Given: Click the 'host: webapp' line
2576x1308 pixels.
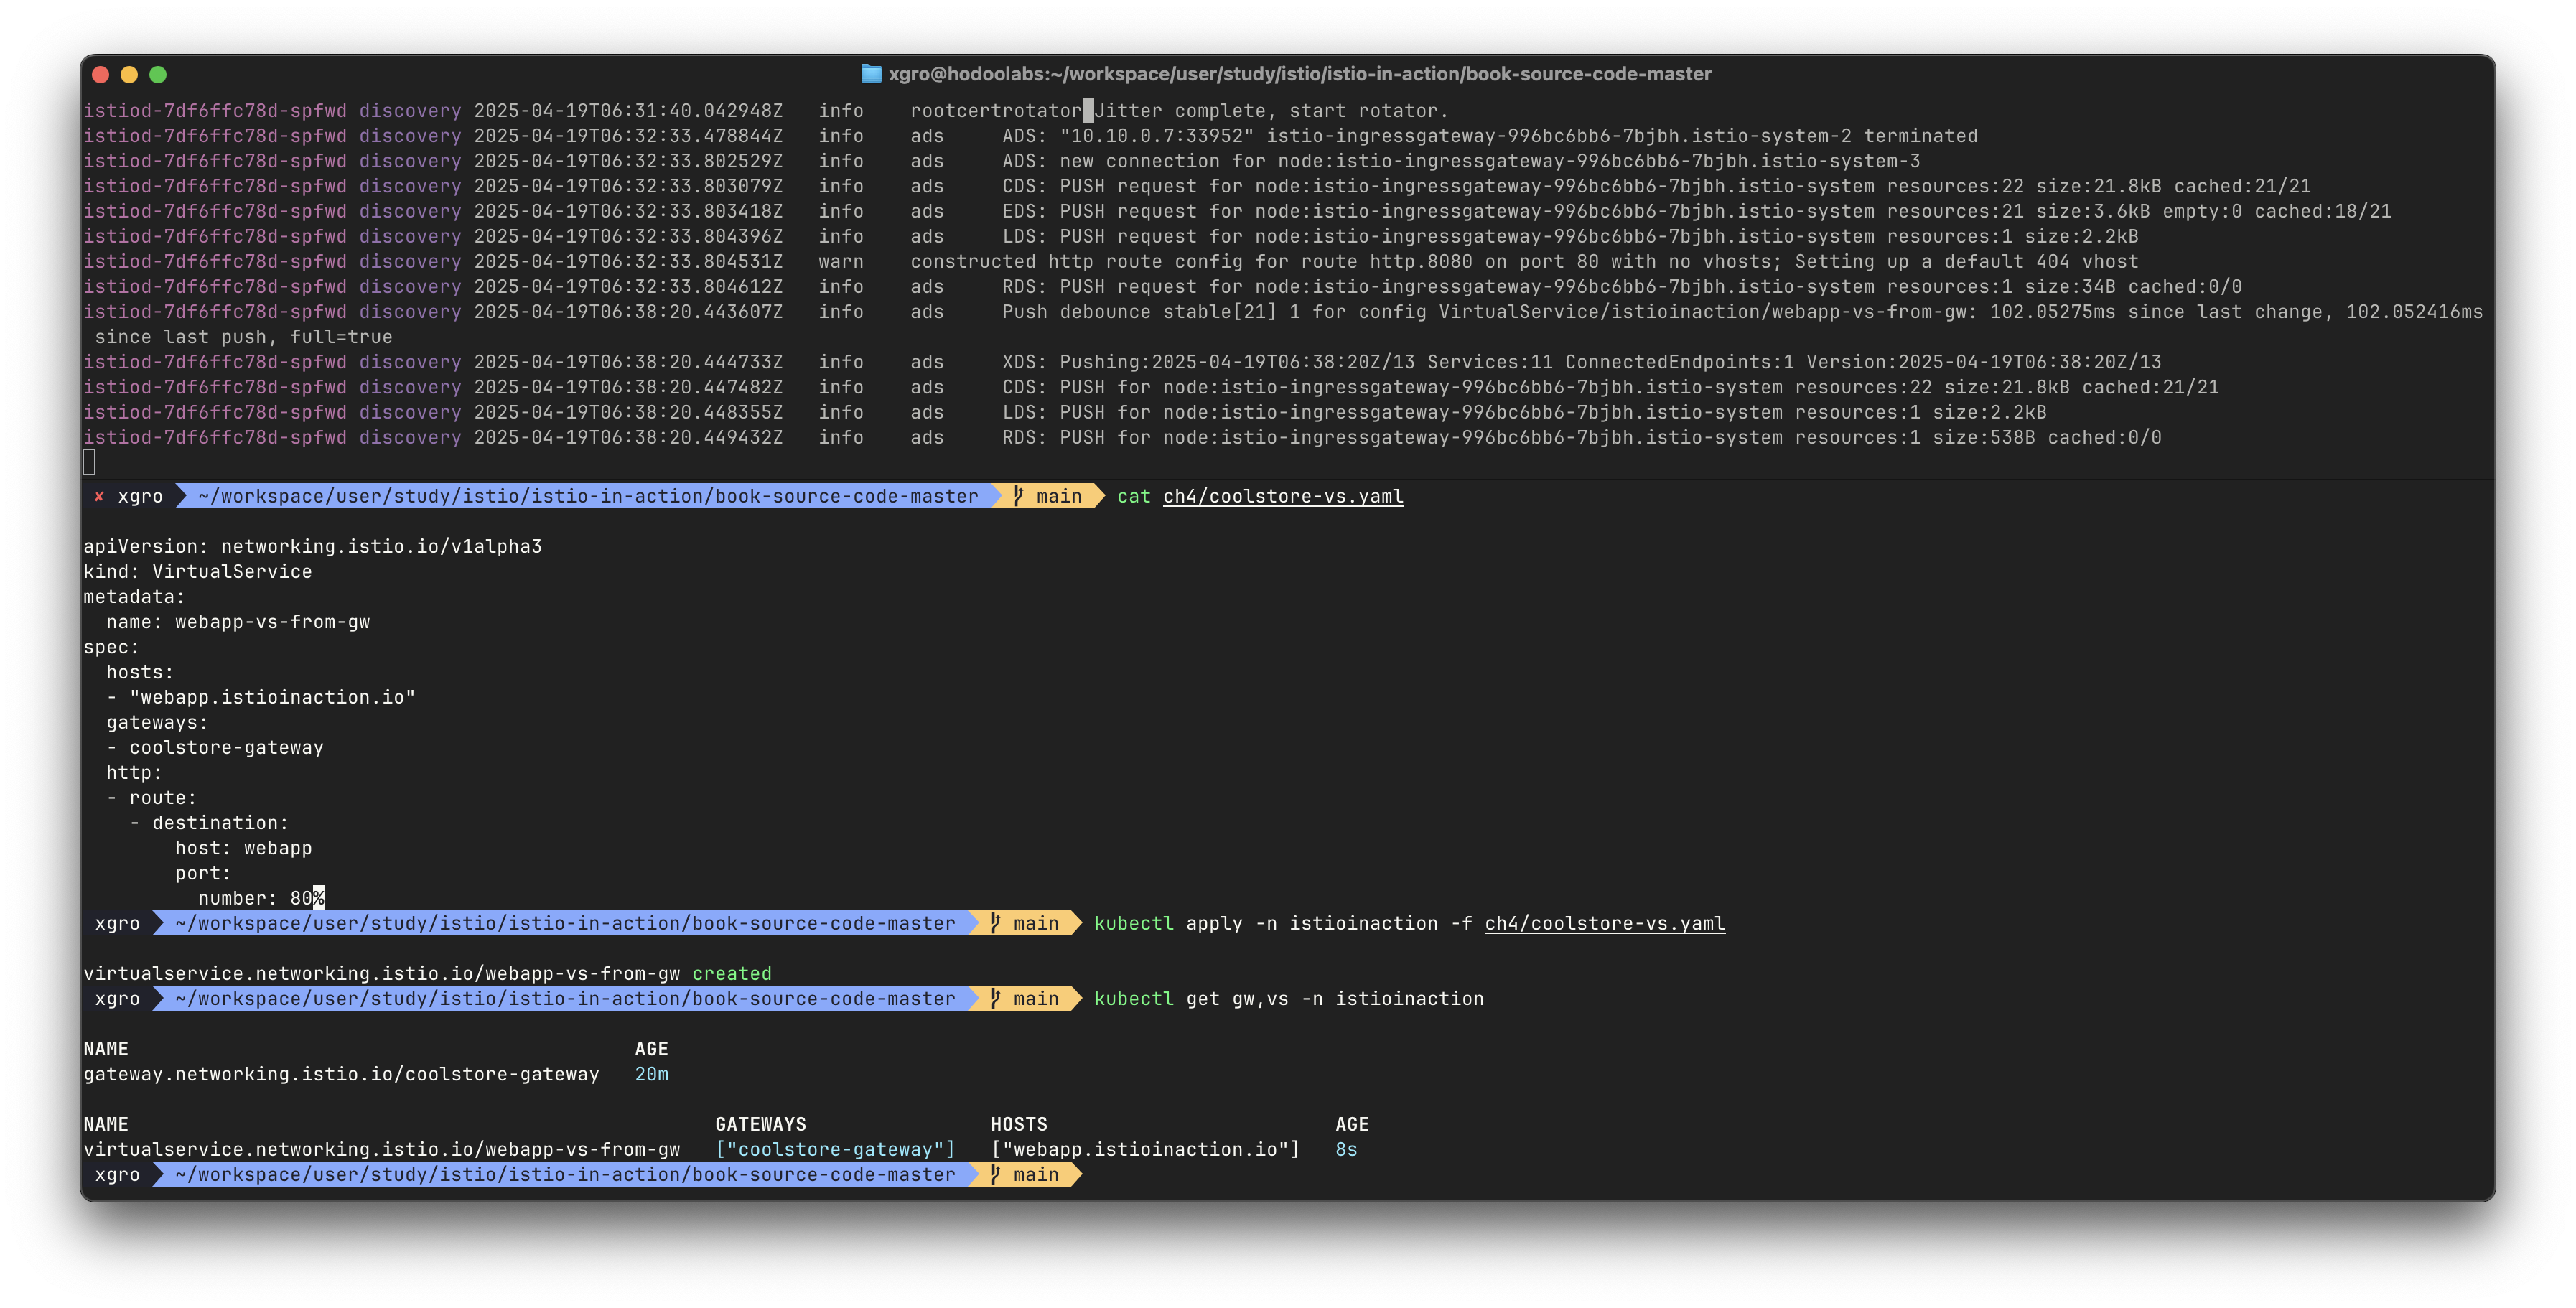Looking at the screenshot, I should pos(243,848).
